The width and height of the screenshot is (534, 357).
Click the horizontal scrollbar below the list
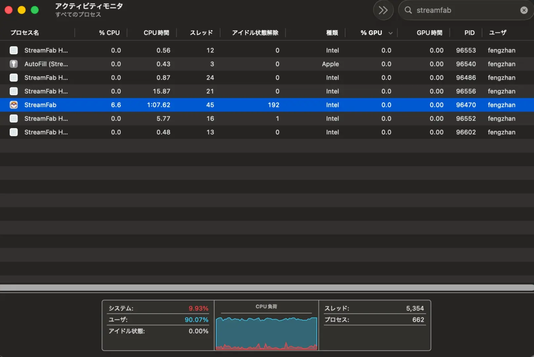[267, 288]
